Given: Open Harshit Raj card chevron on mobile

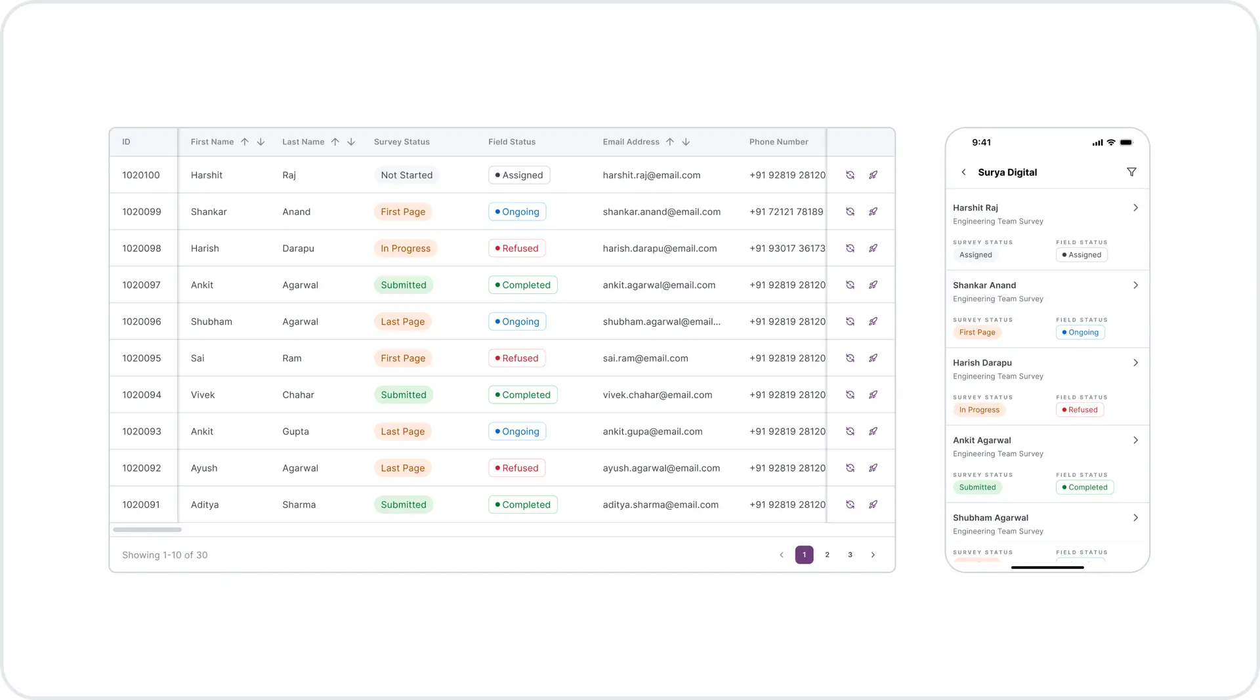Looking at the screenshot, I should pos(1135,208).
